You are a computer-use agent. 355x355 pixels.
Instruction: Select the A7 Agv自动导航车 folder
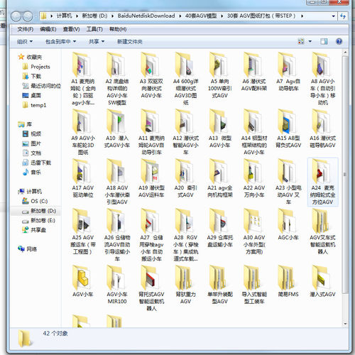coord(288,72)
